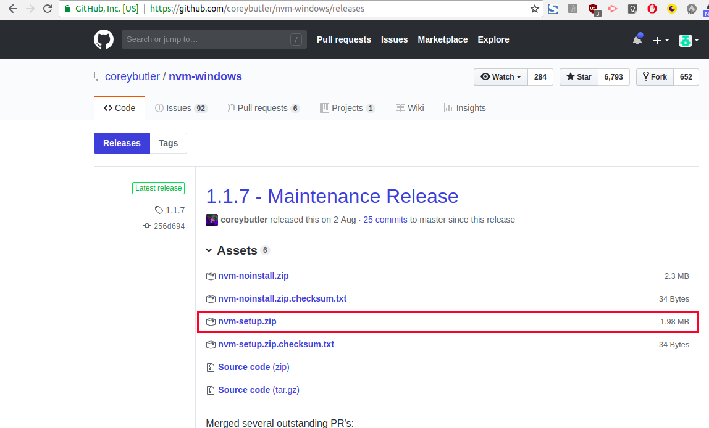Select the Tags button

click(168, 143)
